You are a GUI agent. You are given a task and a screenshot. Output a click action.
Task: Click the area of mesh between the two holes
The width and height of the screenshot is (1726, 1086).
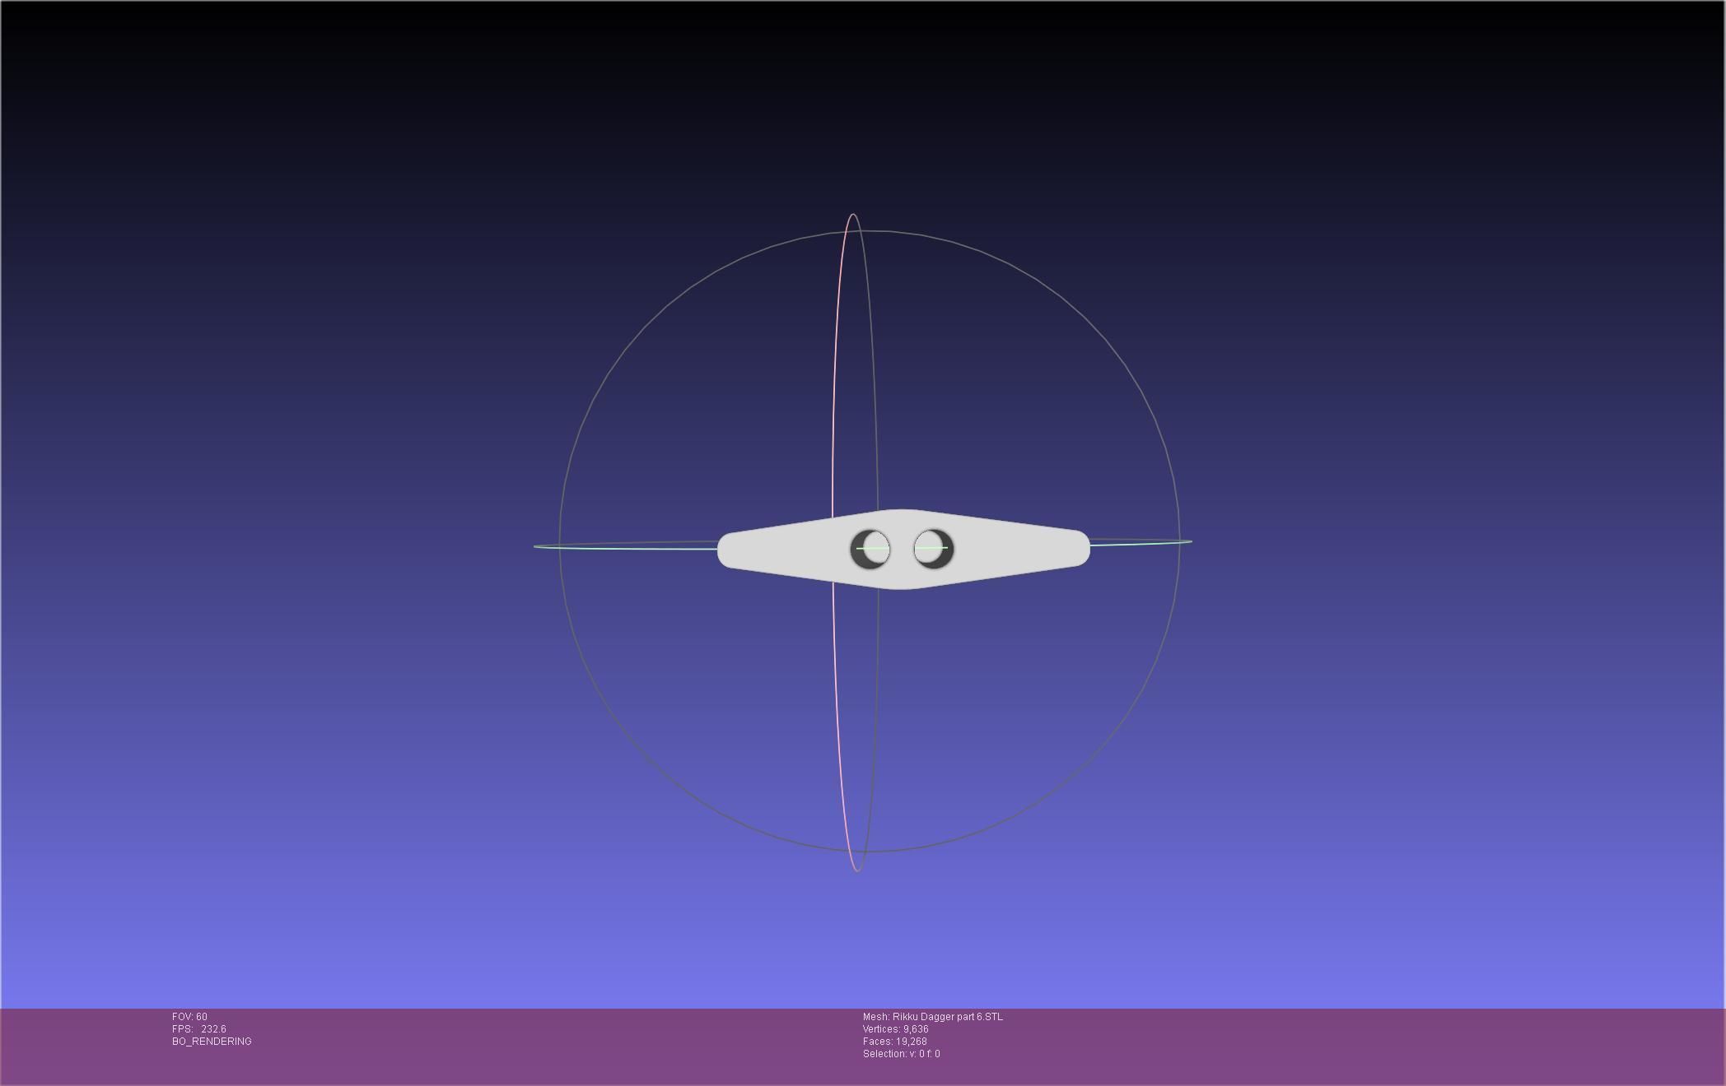(x=902, y=549)
